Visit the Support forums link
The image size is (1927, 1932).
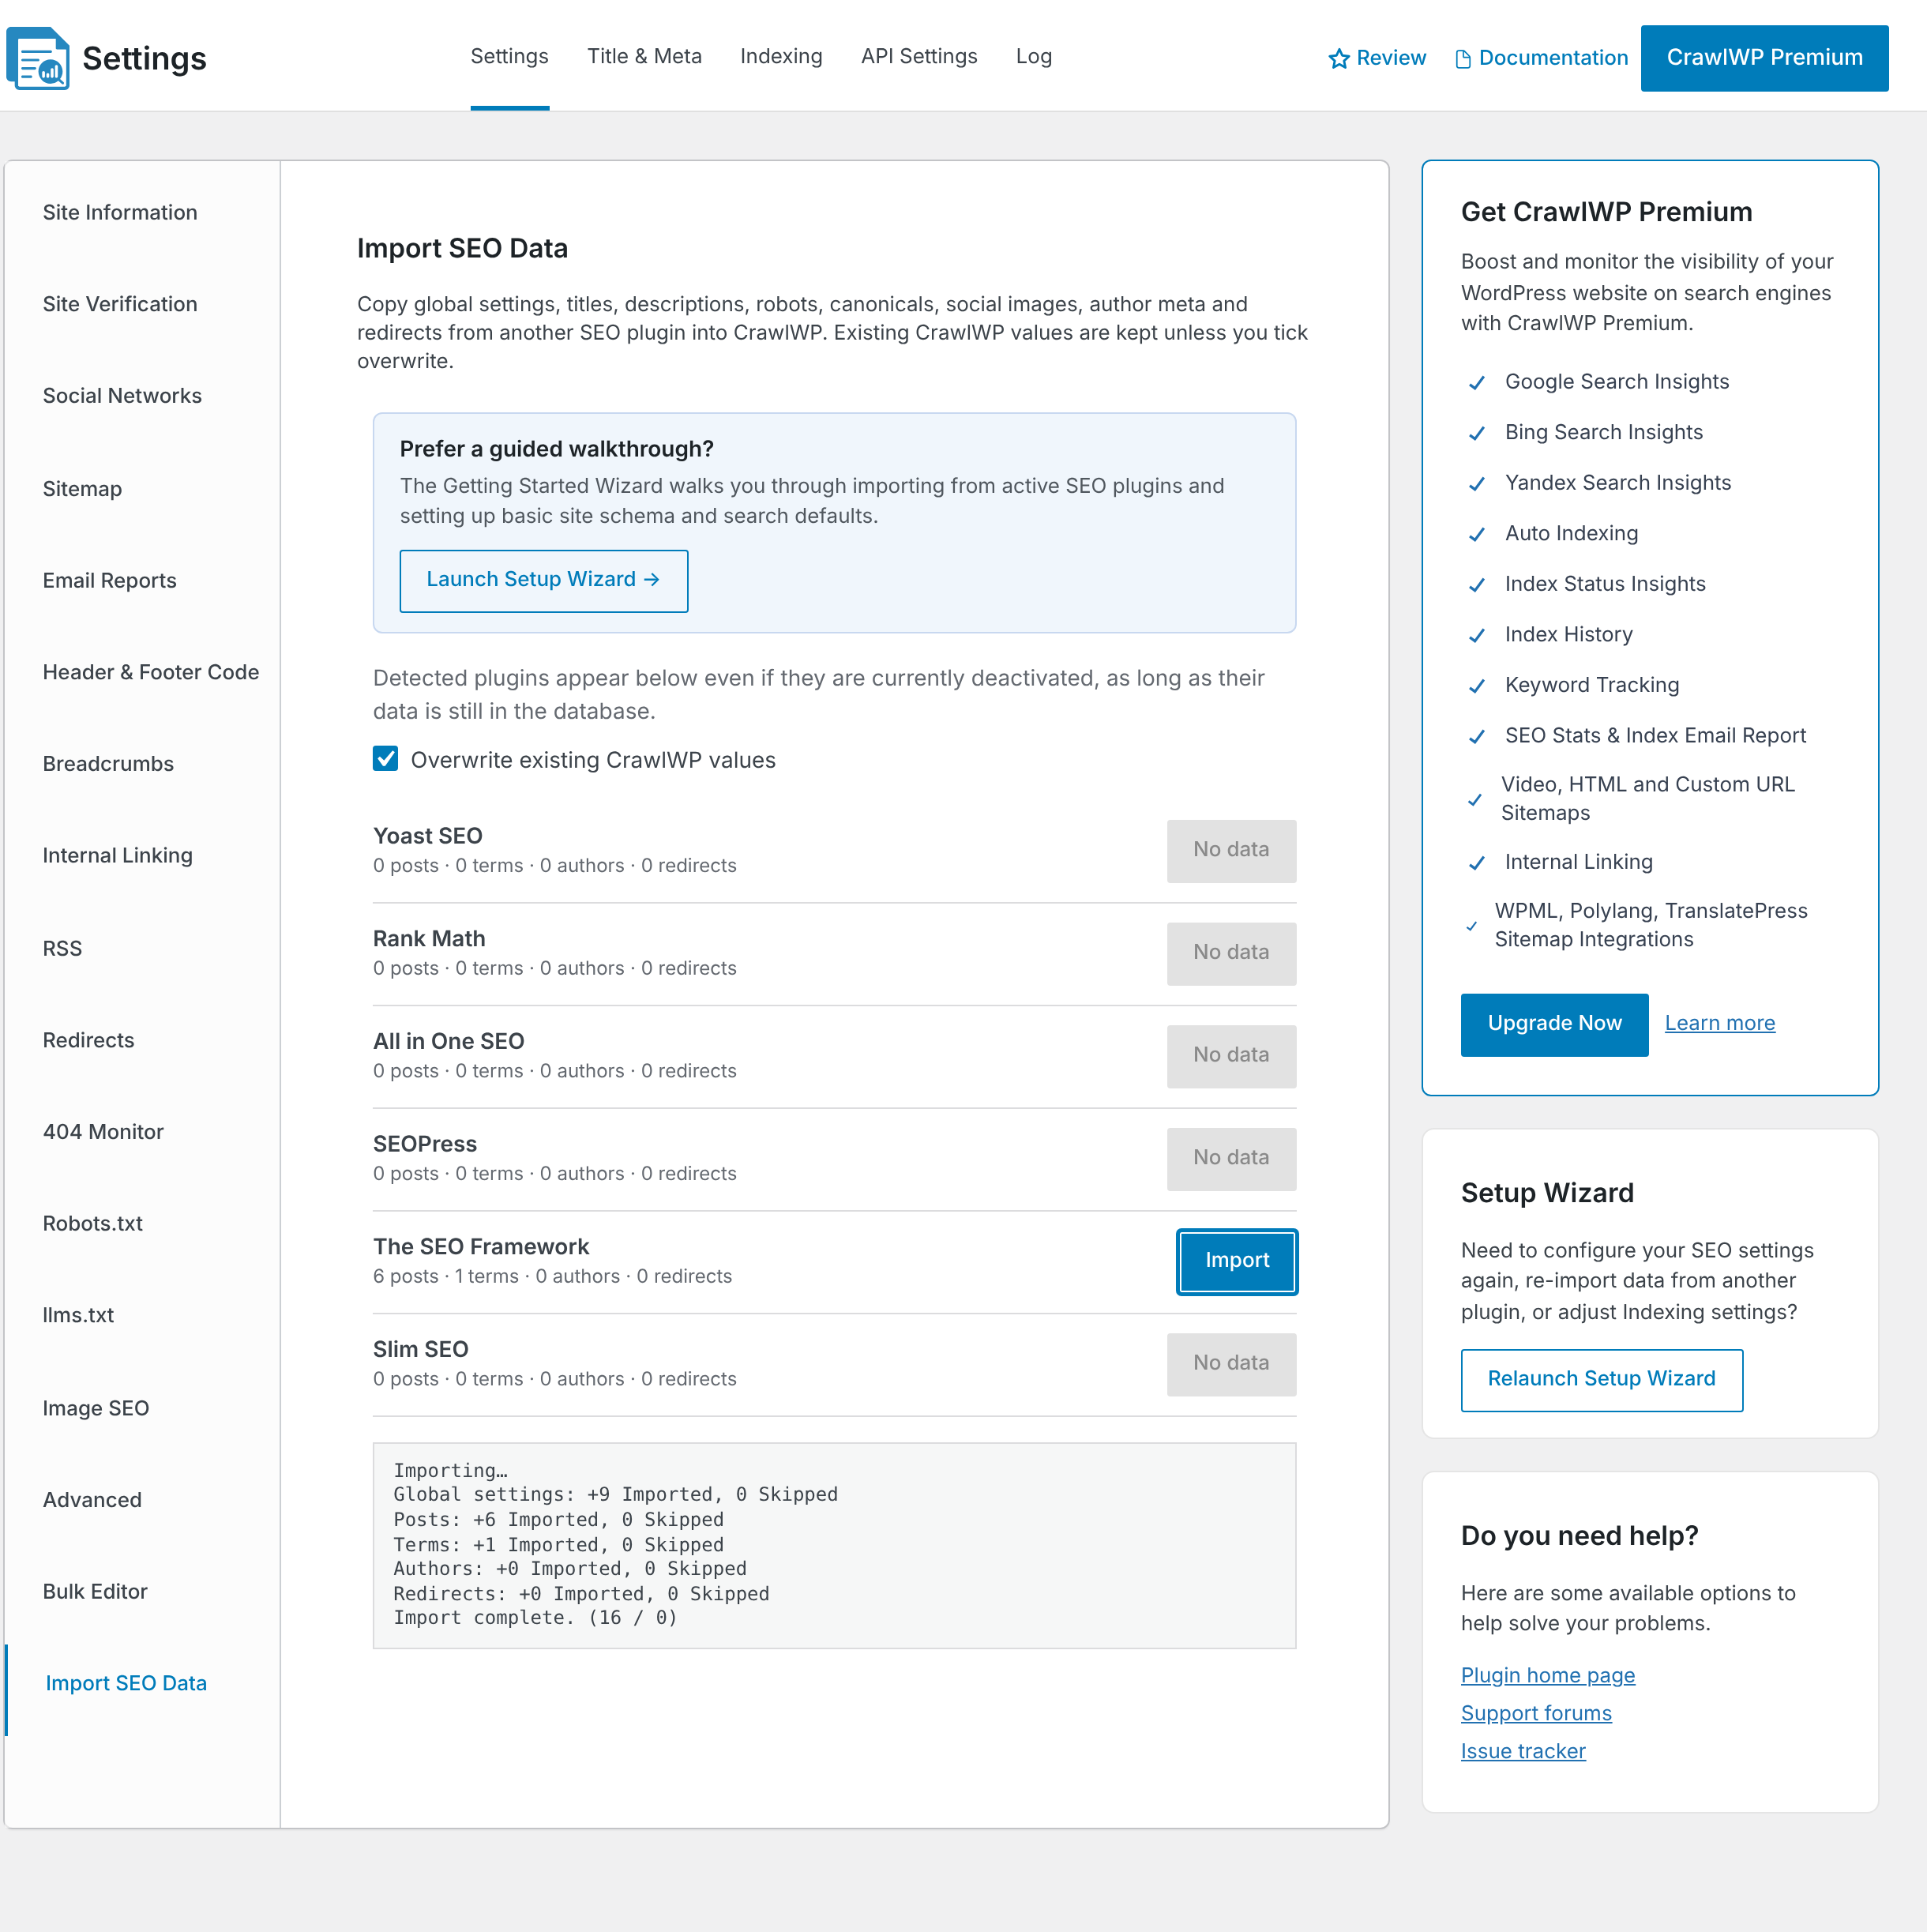point(1536,1713)
